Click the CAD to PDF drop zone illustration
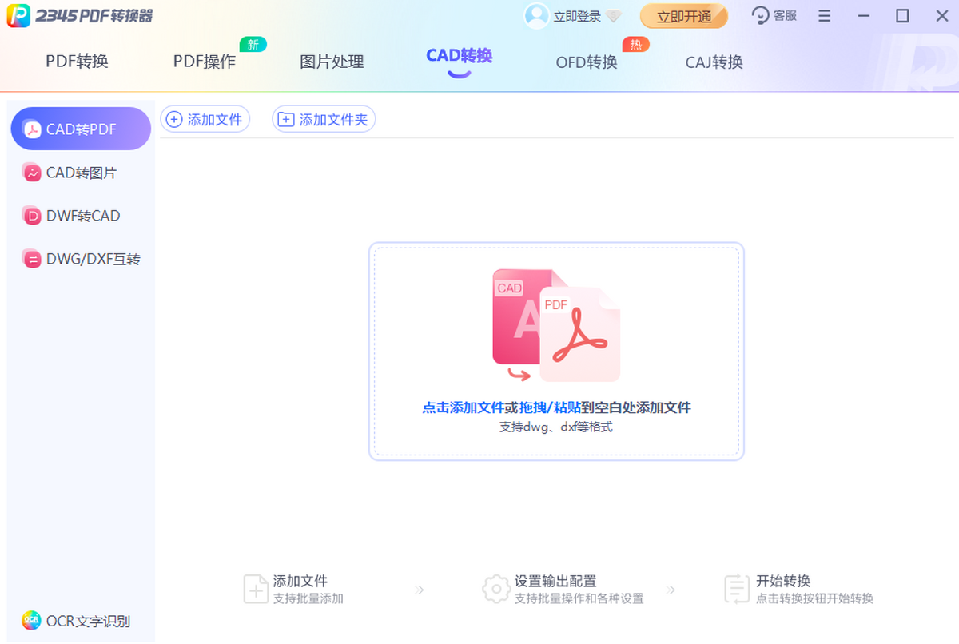This screenshot has width=959, height=644. (556, 326)
